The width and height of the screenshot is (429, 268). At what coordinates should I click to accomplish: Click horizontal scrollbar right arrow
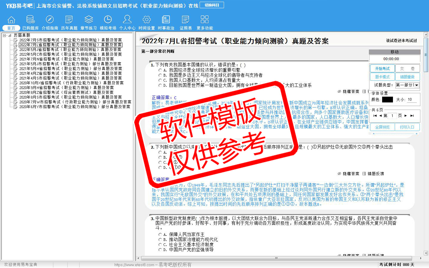click(421, 258)
